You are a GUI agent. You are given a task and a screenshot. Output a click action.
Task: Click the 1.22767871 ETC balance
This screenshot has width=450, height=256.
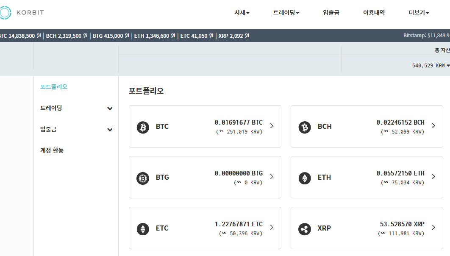tap(239, 224)
